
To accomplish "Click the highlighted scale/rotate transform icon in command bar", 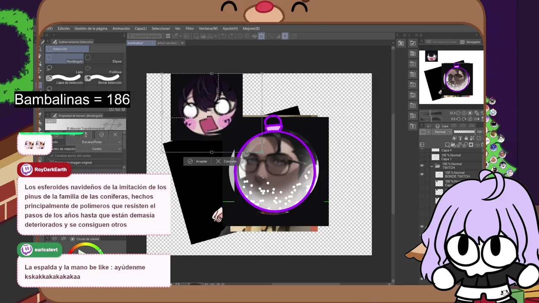I will [261, 36].
